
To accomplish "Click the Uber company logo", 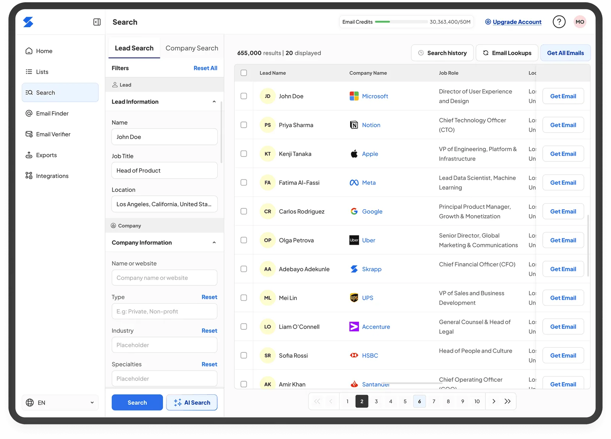I will (354, 240).
